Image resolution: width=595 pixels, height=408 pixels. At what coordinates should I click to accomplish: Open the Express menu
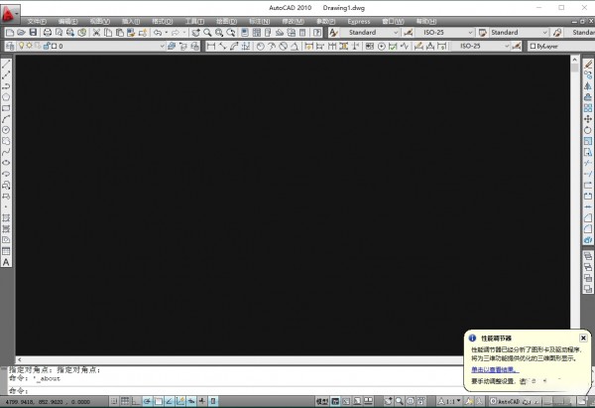(x=359, y=21)
